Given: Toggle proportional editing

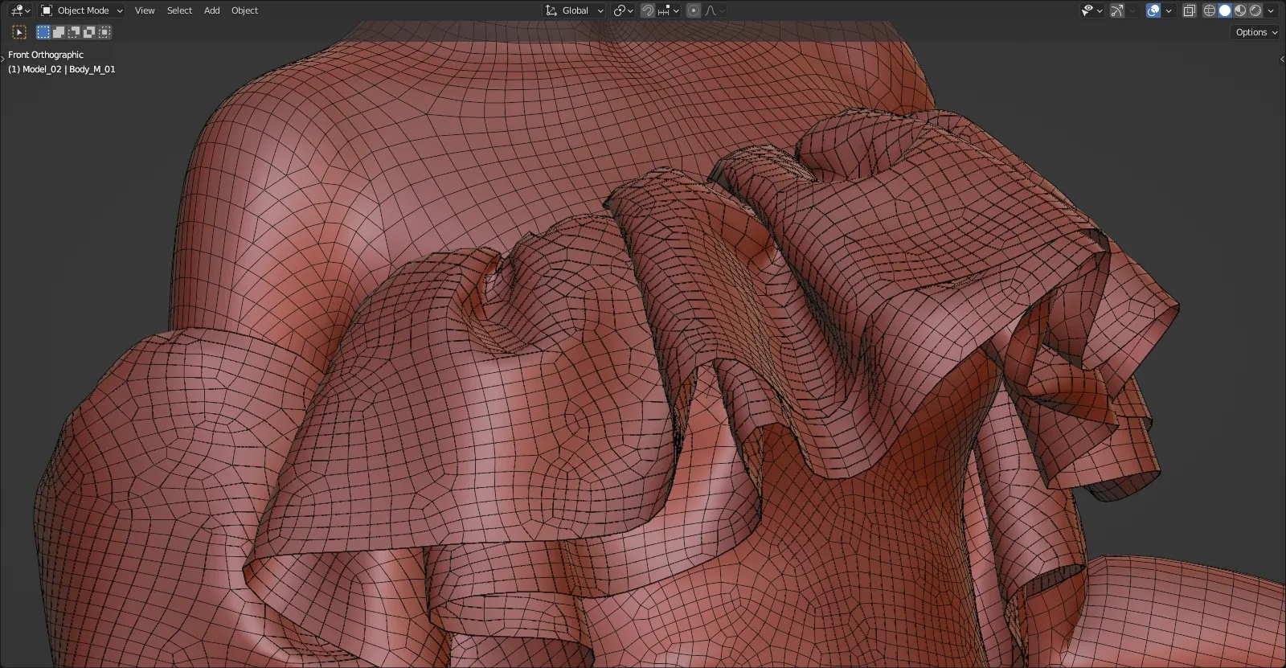Looking at the screenshot, I should (x=694, y=10).
